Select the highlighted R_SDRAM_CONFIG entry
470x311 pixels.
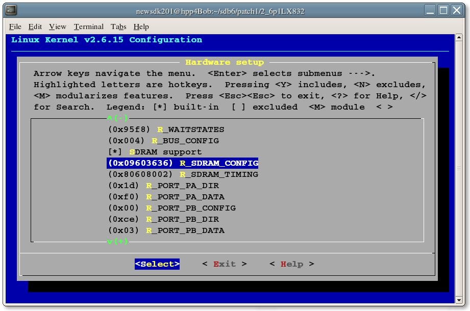tap(183, 163)
